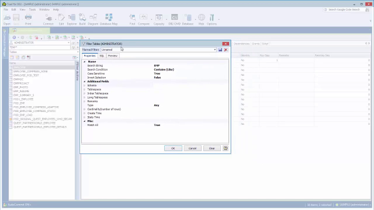This screenshot has height=210, width=374.
Task: Select EMPLOYEE_POD_TEST in table list
Action: pos(26,75)
